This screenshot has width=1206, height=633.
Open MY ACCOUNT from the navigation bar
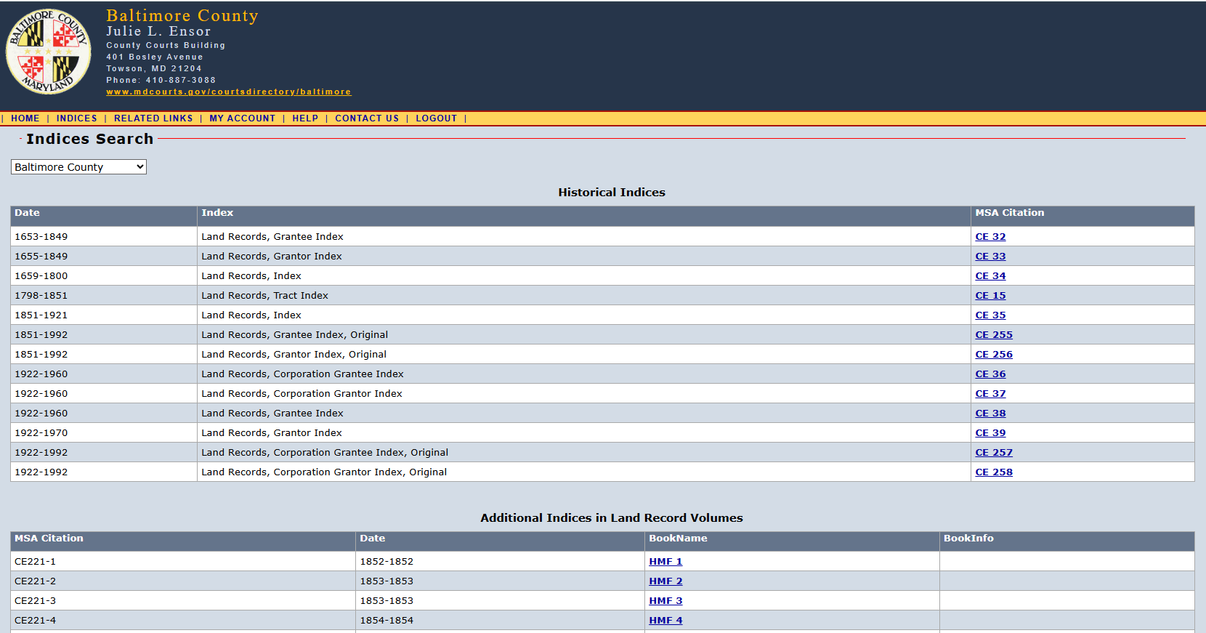pyautogui.click(x=242, y=118)
